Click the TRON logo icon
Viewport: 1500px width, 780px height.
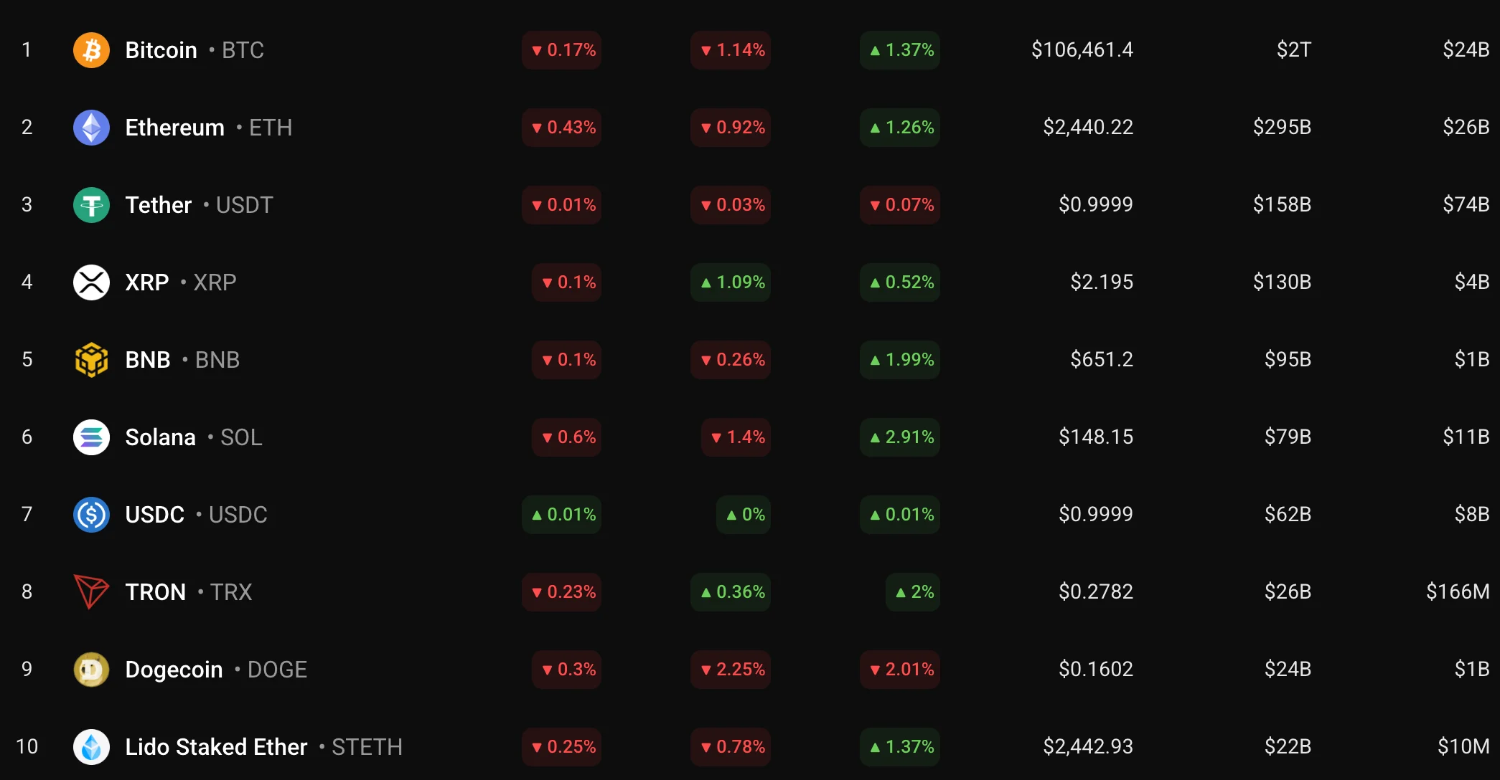pyautogui.click(x=91, y=592)
